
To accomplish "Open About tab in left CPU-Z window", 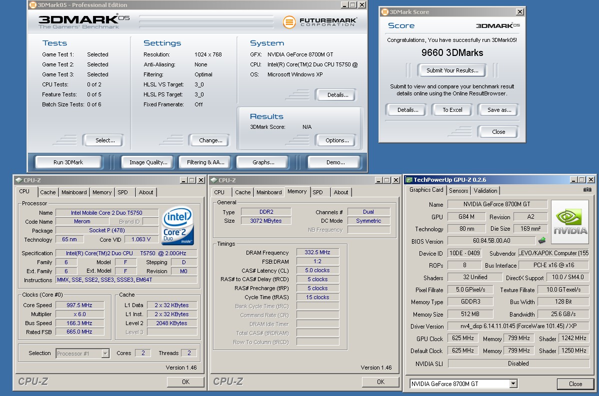I will click(146, 192).
